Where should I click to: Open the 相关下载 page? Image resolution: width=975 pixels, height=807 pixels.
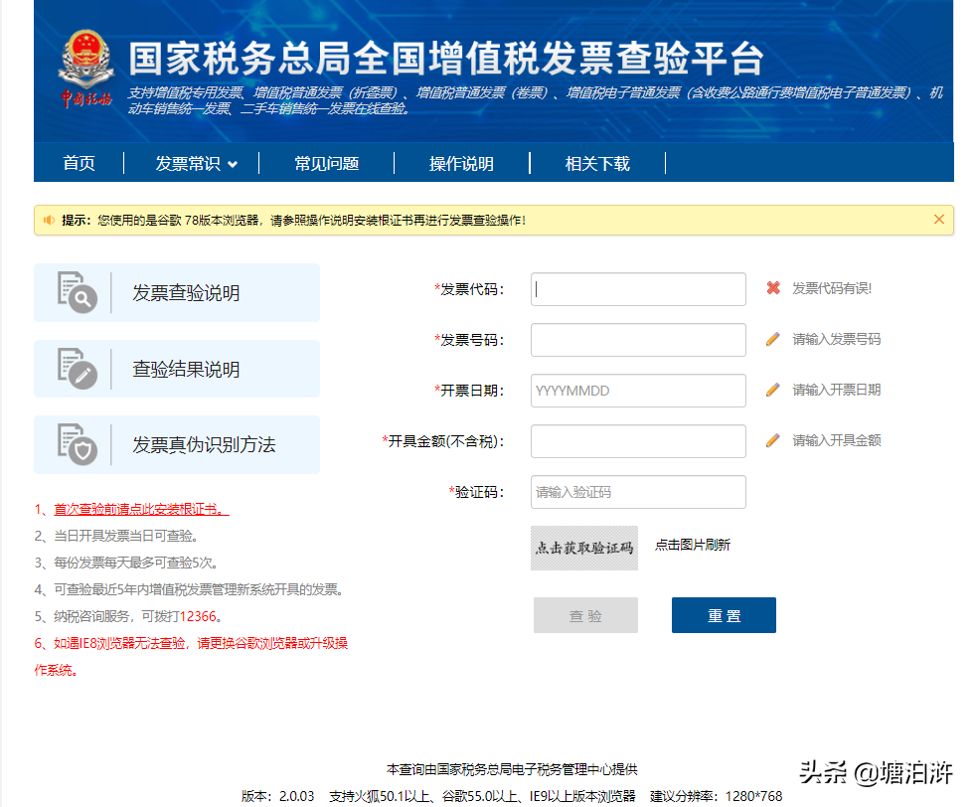point(597,163)
